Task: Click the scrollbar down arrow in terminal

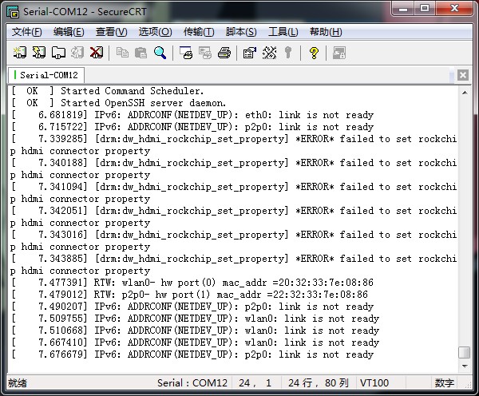Action: click(464, 366)
